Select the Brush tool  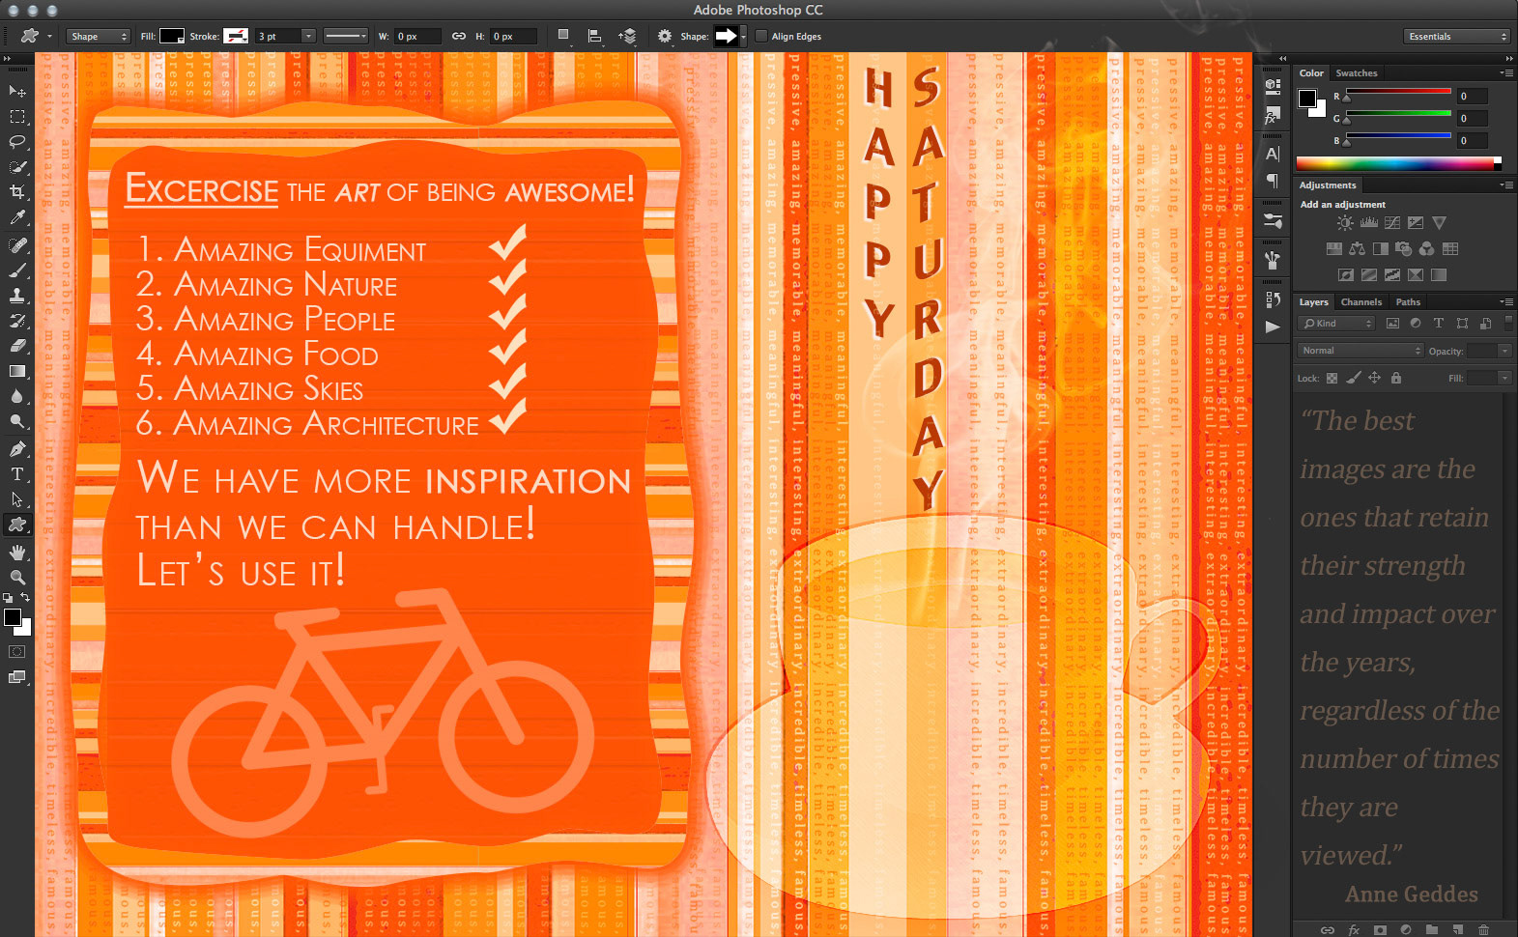[16, 270]
